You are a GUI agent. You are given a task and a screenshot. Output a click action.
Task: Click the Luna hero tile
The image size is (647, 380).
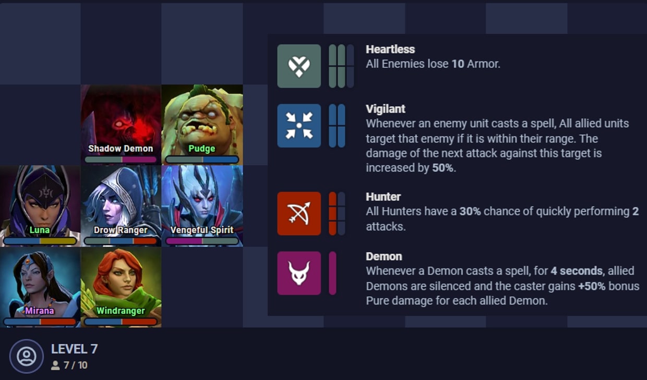40,206
